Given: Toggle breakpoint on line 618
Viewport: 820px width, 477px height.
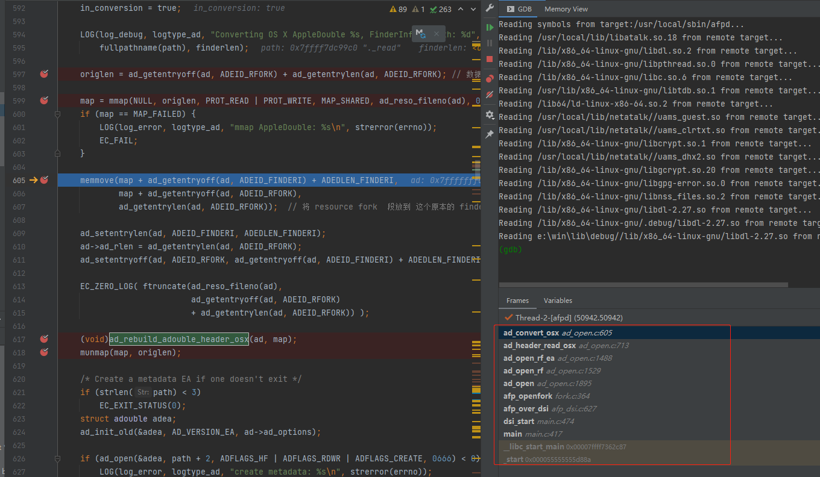Looking at the screenshot, I should (44, 352).
